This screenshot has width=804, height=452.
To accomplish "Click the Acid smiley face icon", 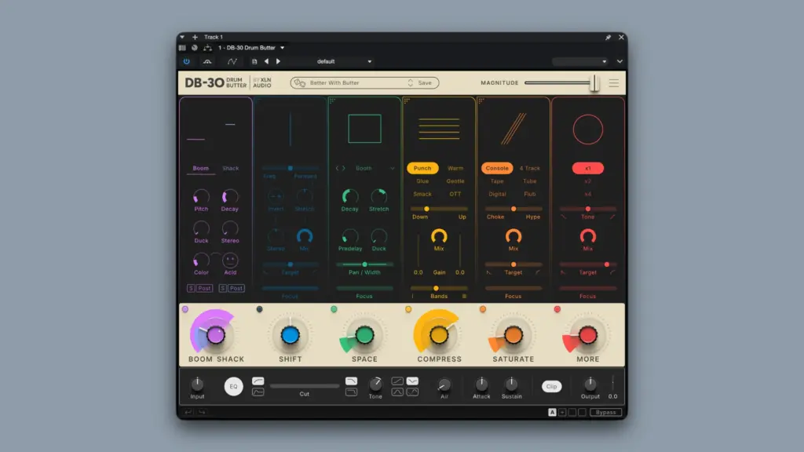I will (230, 261).
